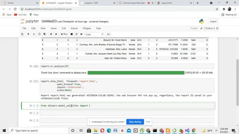Open a new browser tab
The image size is (239, 134).
(x=198, y=3)
